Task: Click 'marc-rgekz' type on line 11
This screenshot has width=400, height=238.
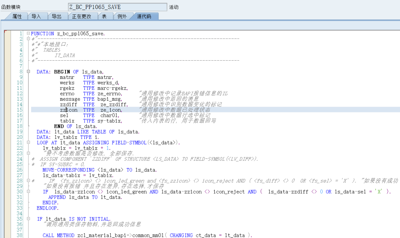Action: (x=113, y=88)
